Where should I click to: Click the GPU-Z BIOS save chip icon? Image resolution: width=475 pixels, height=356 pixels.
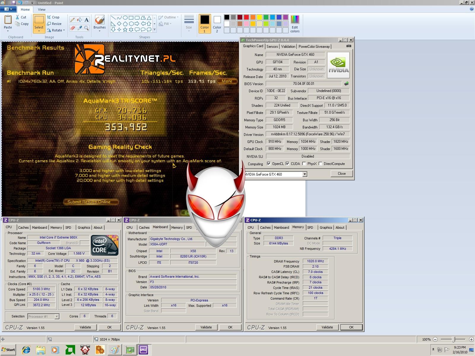(346, 84)
